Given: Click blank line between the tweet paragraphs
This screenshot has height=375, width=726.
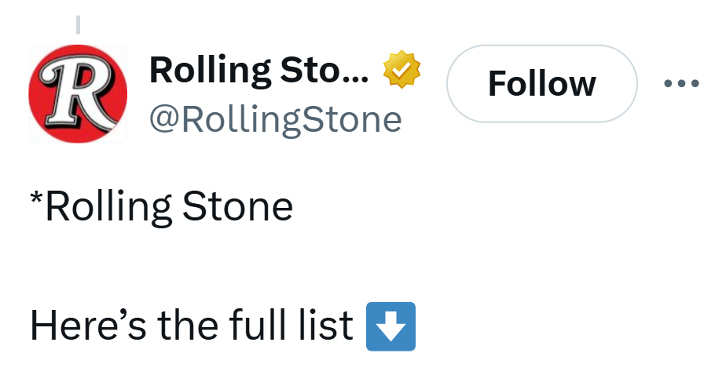Looking at the screenshot, I should click(x=157, y=267).
